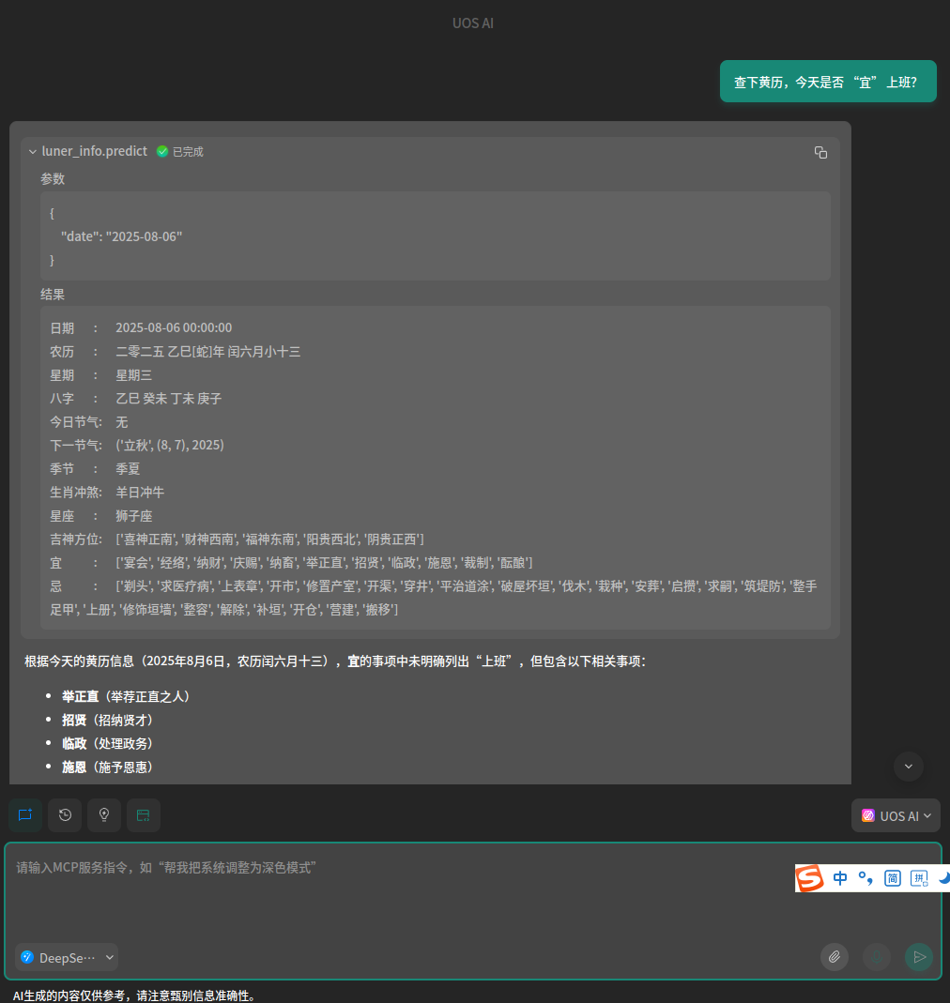This screenshot has height=1003, width=950.
Task: Click the 临政 bullet item in the answer
Action: point(107,743)
